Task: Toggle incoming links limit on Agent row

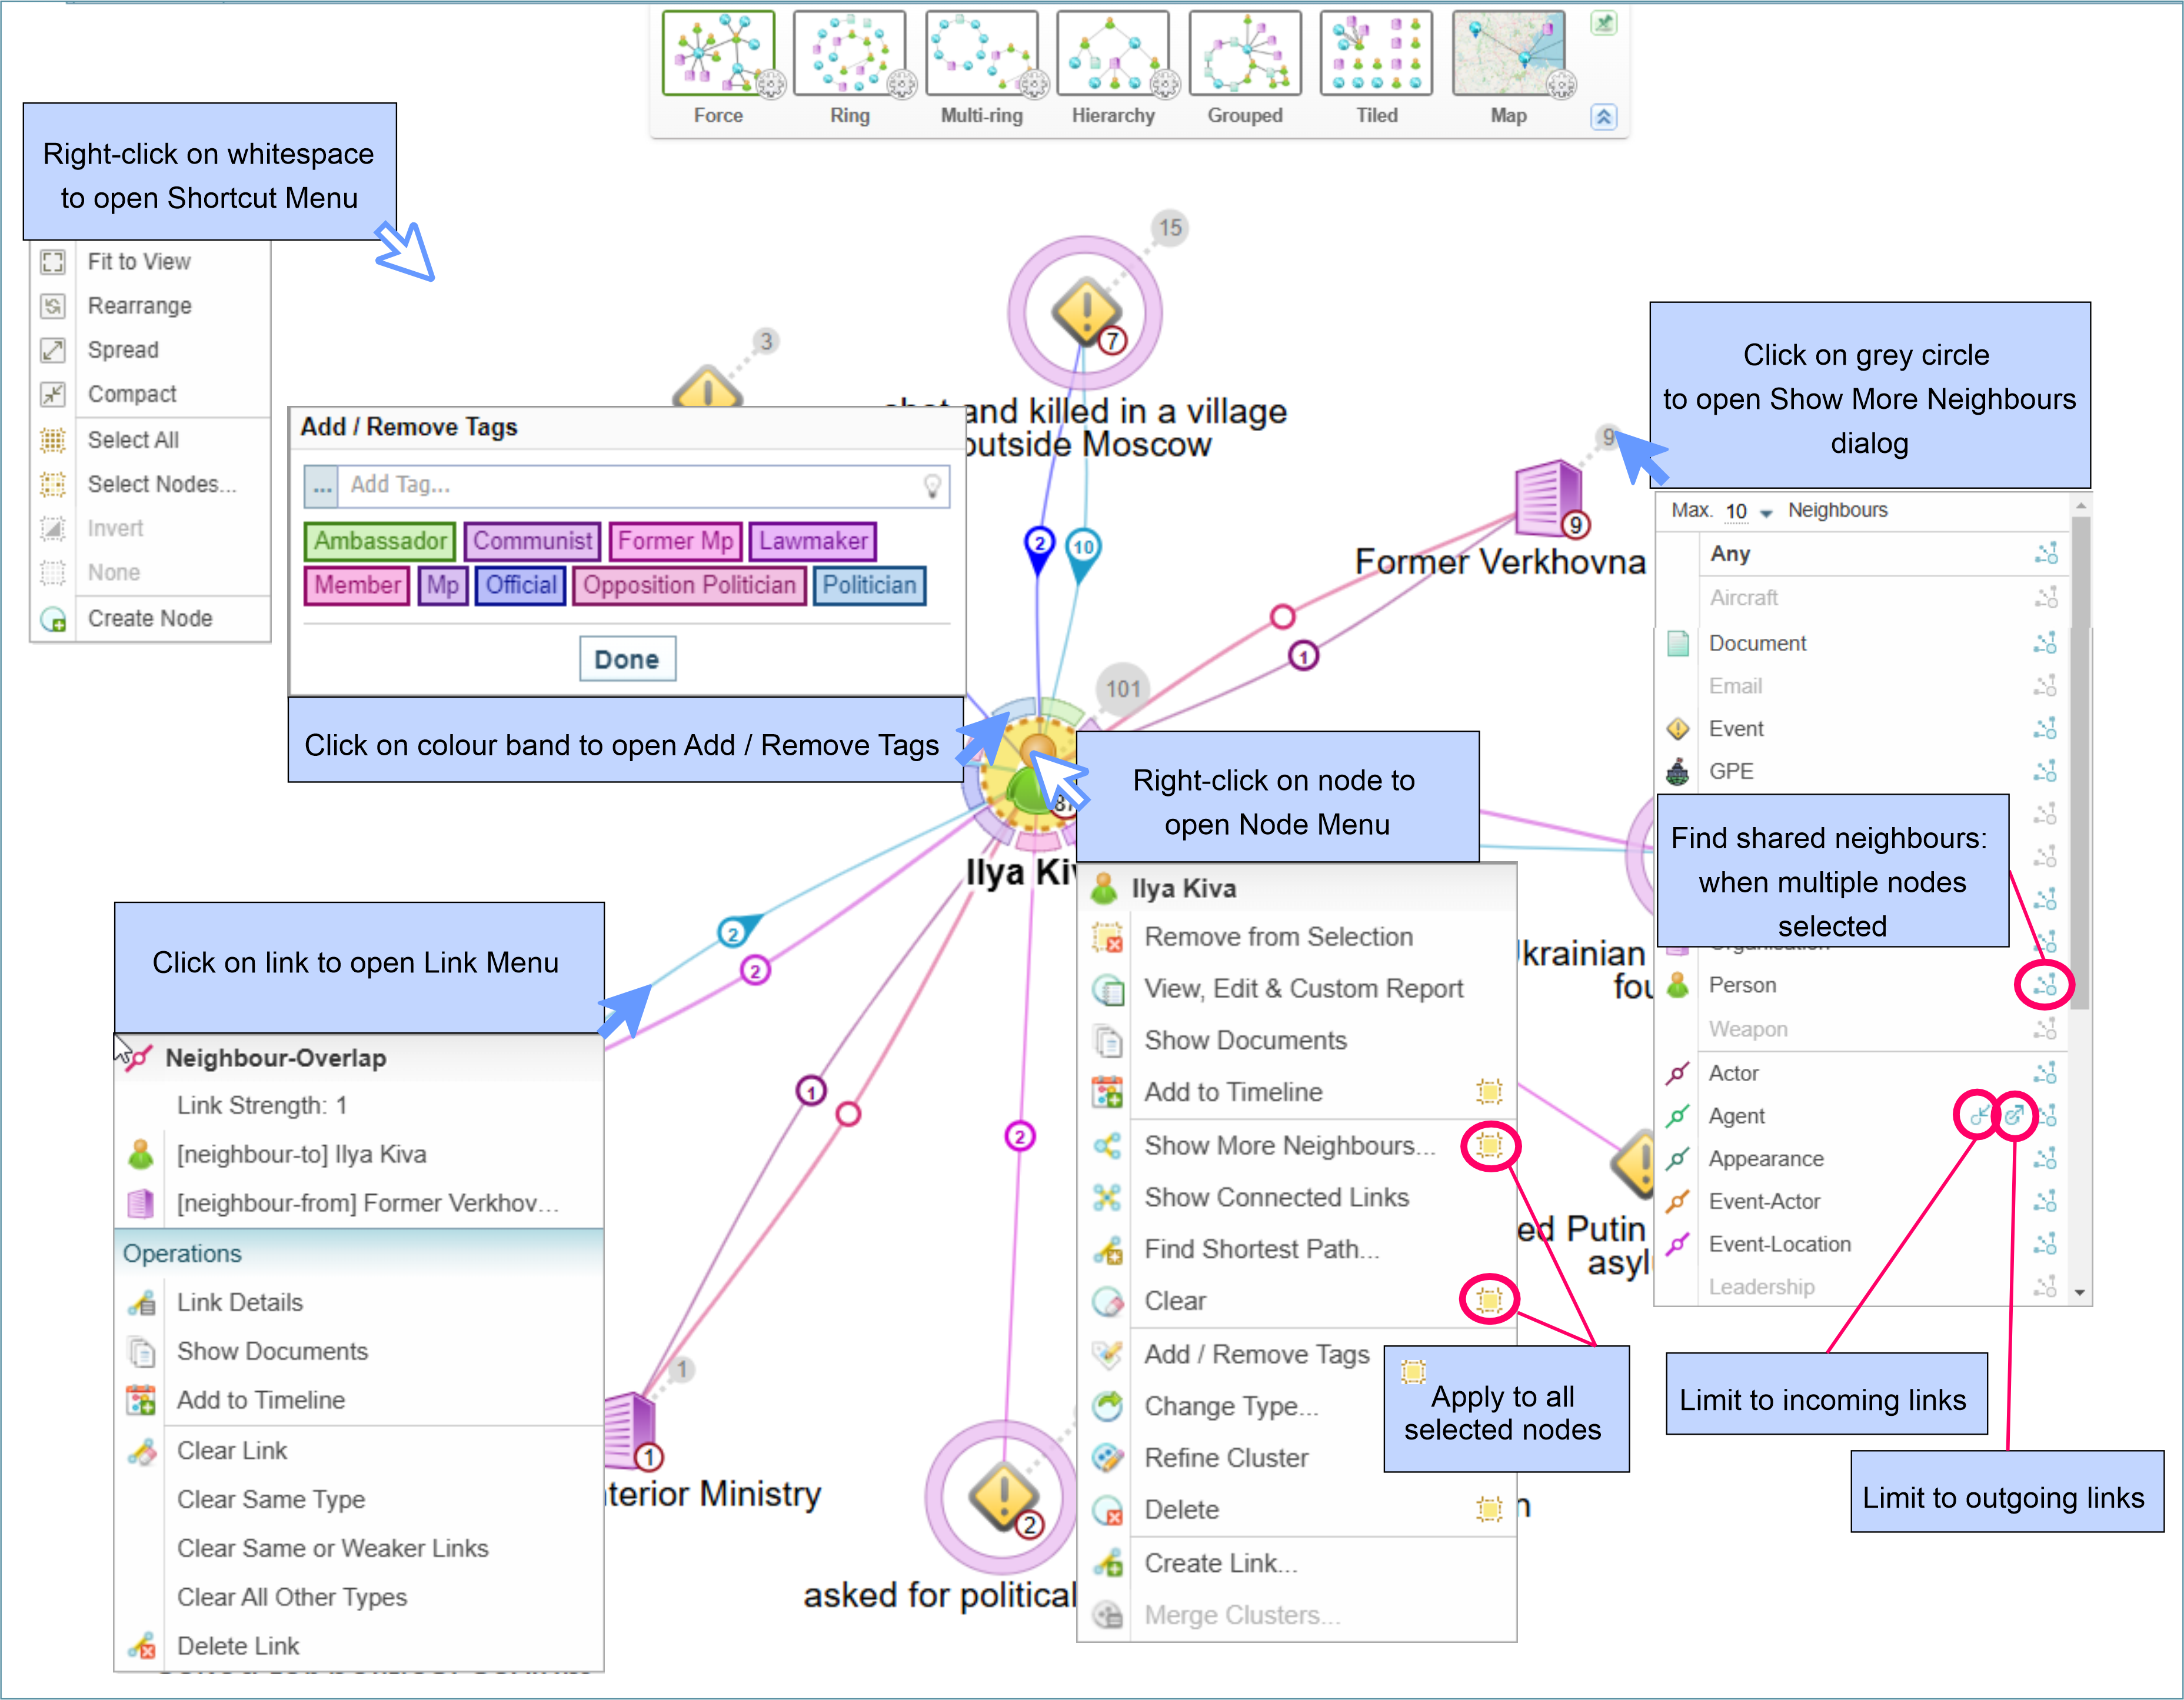Action: point(1979,1115)
